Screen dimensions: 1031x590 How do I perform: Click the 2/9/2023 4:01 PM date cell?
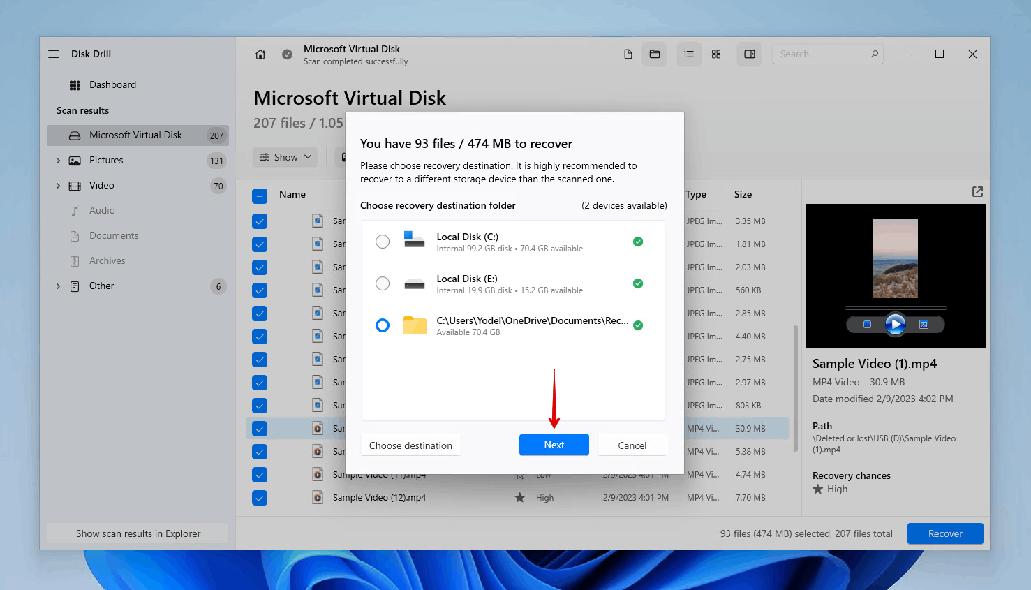(636, 498)
